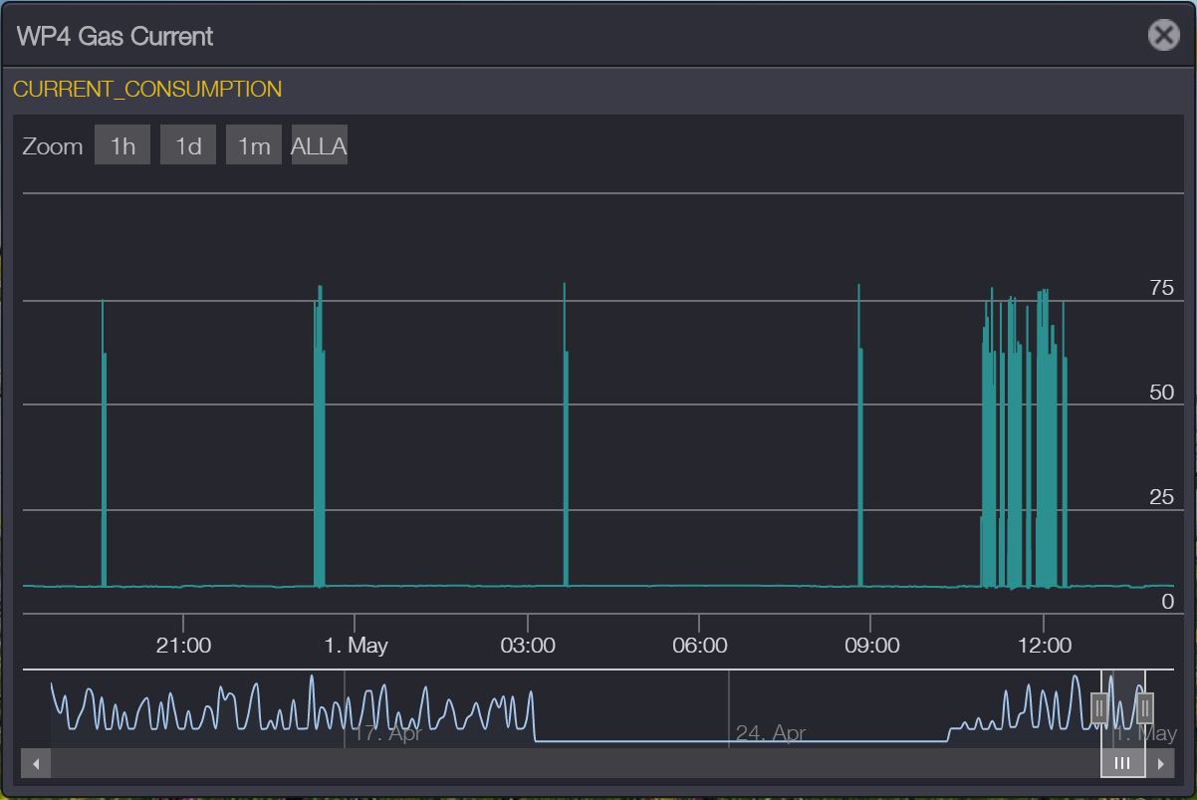1197x800 pixels.
Task: Click the spike after 03:00
Action: (x=565, y=448)
